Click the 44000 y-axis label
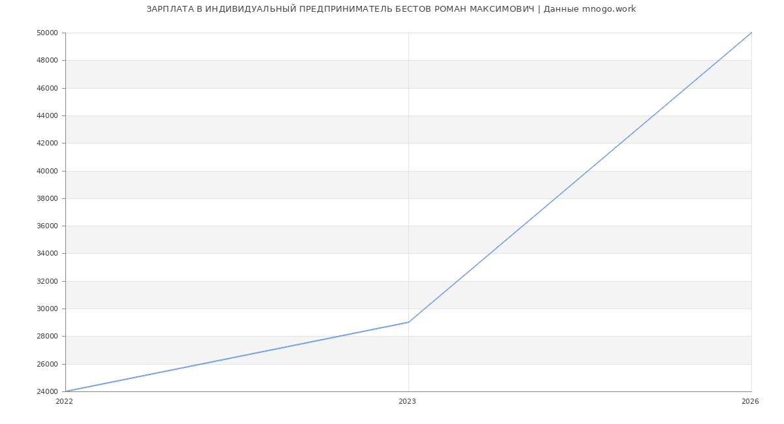 (48, 115)
